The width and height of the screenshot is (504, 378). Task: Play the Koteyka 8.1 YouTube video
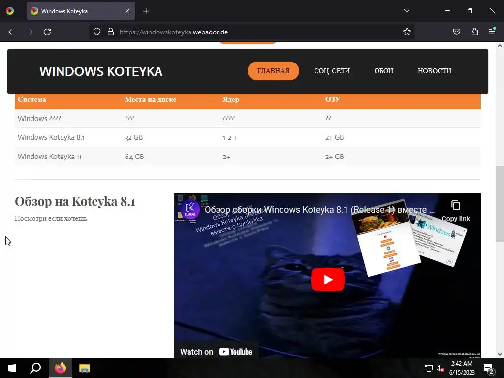pos(327,280)
